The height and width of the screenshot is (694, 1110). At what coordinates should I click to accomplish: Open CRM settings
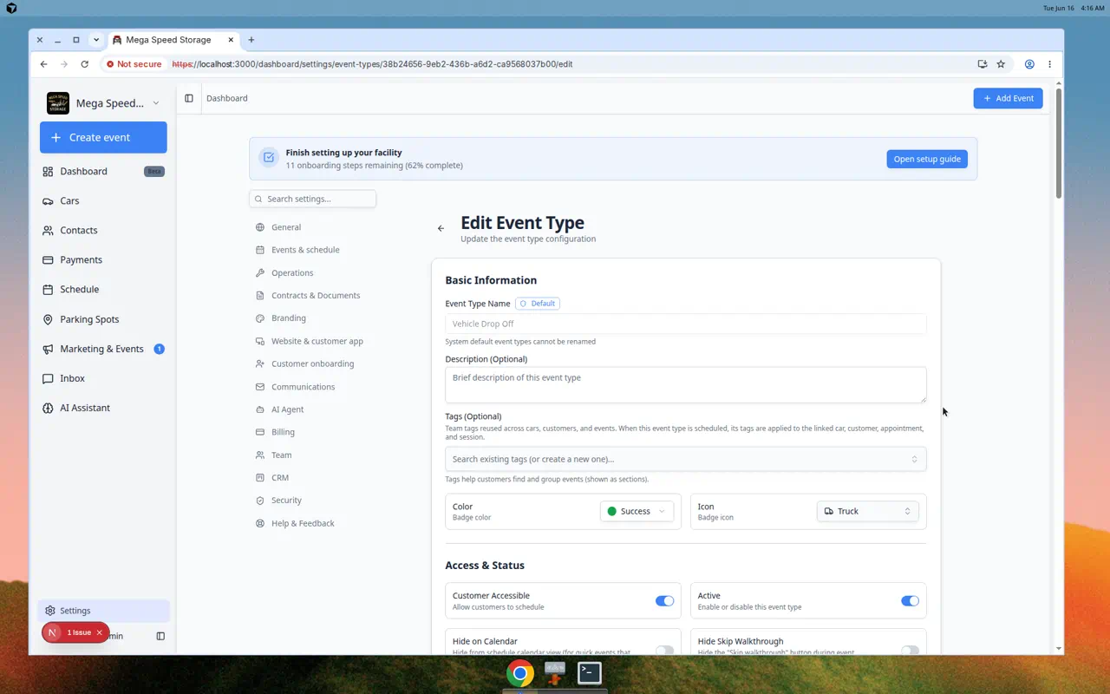click(280, 478)
